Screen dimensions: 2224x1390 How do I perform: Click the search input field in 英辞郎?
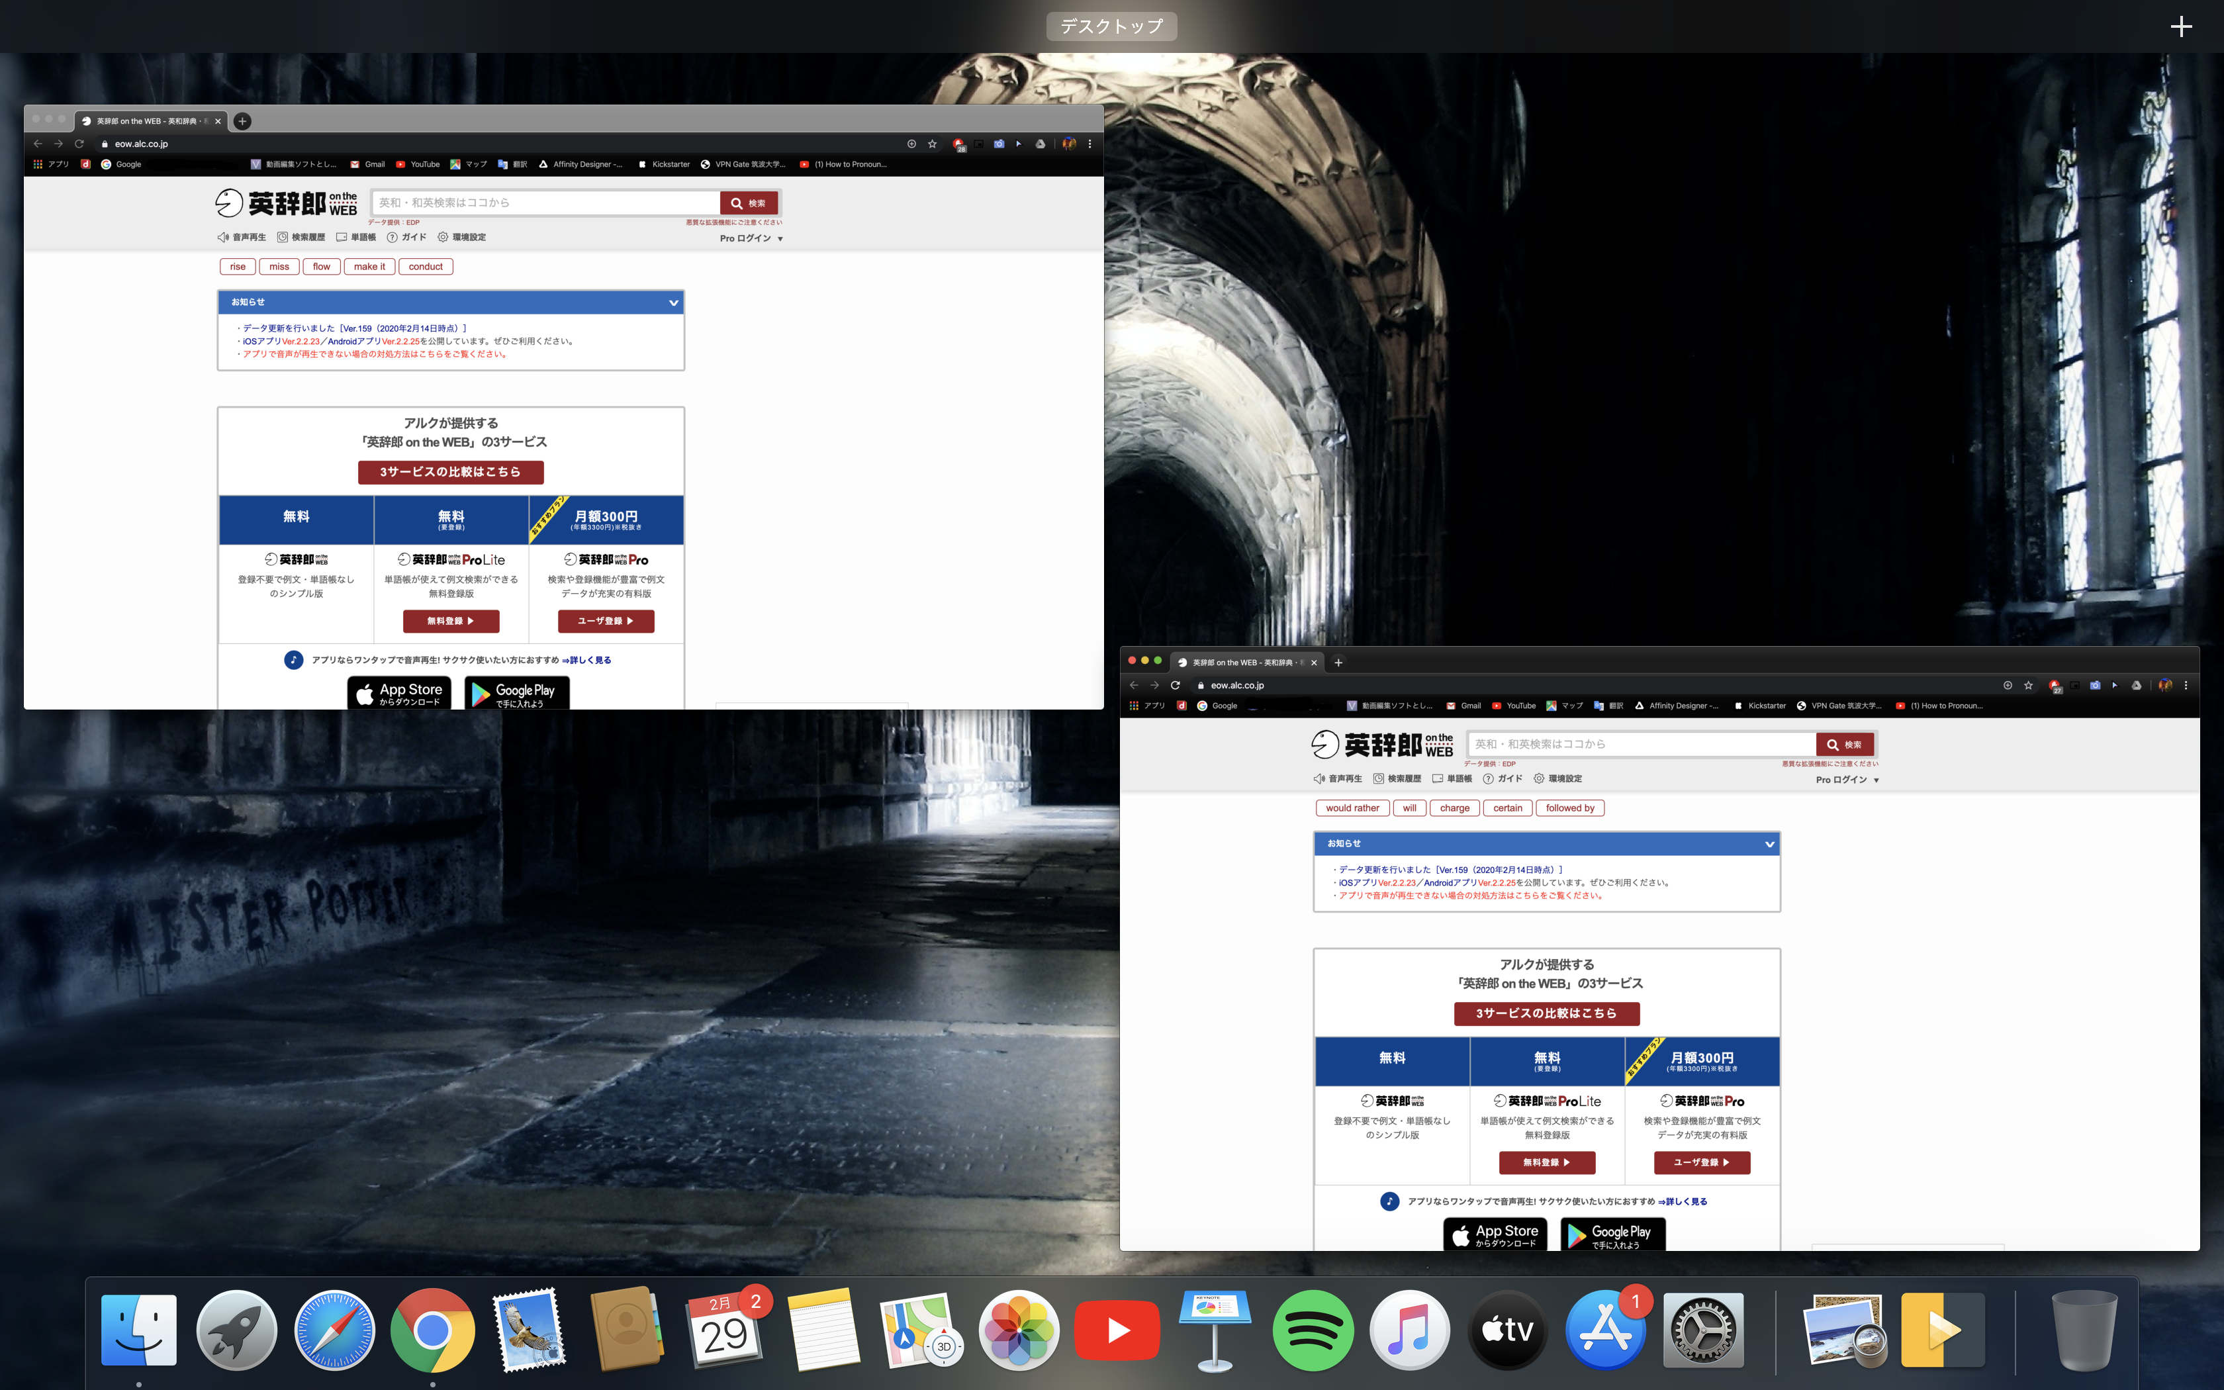coord(544,202)
